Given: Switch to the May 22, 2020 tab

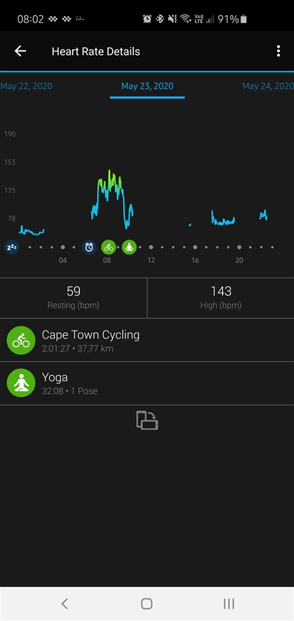Looking at the screenshot, I should pyautogui.click(x=26, y=86).
